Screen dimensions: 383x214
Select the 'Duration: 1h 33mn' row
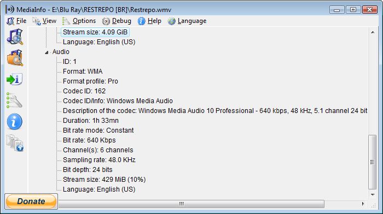91,121
